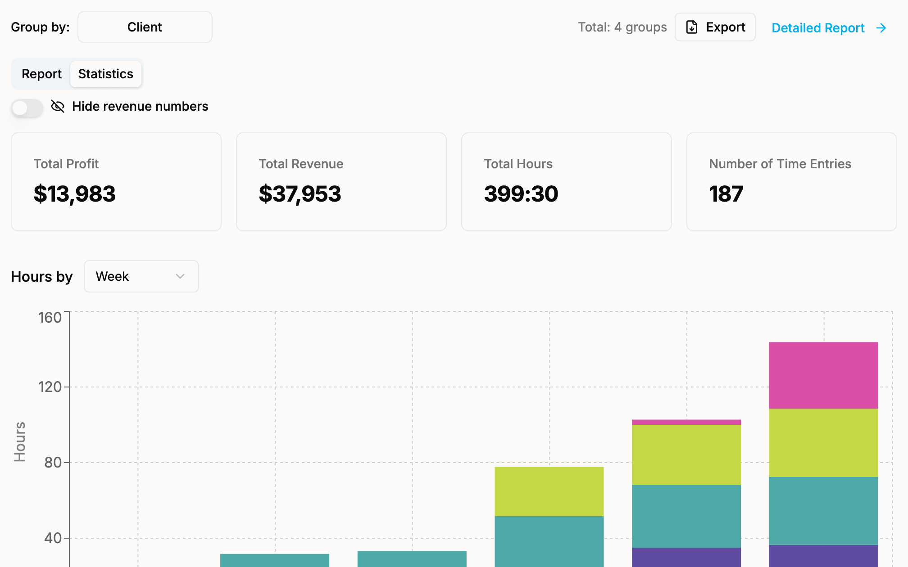Click the thin pink segment in fifth bar
908x567 pixels.
[x=686, y=422]
